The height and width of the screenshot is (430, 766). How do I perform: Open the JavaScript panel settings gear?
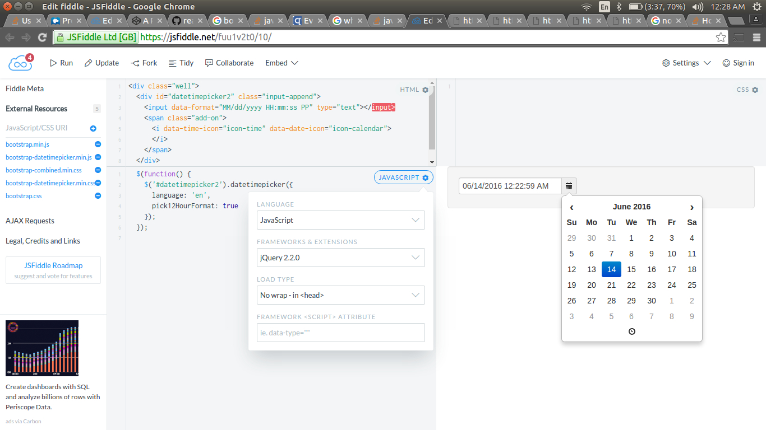[426, 177]
